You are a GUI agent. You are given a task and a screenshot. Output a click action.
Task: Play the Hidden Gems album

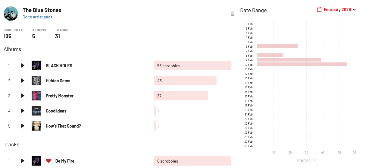[x=22, y=81]
